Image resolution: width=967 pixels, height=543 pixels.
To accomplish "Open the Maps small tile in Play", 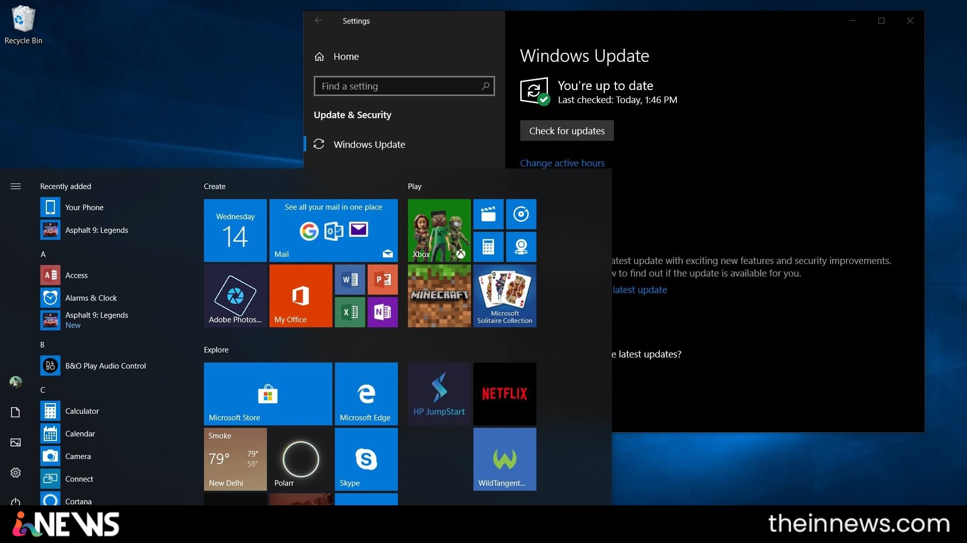I will (521, 247).
